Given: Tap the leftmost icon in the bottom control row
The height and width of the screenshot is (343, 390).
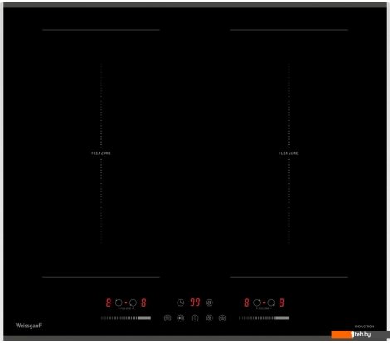Looking at the screenshot, I should [x=168, y=318].
